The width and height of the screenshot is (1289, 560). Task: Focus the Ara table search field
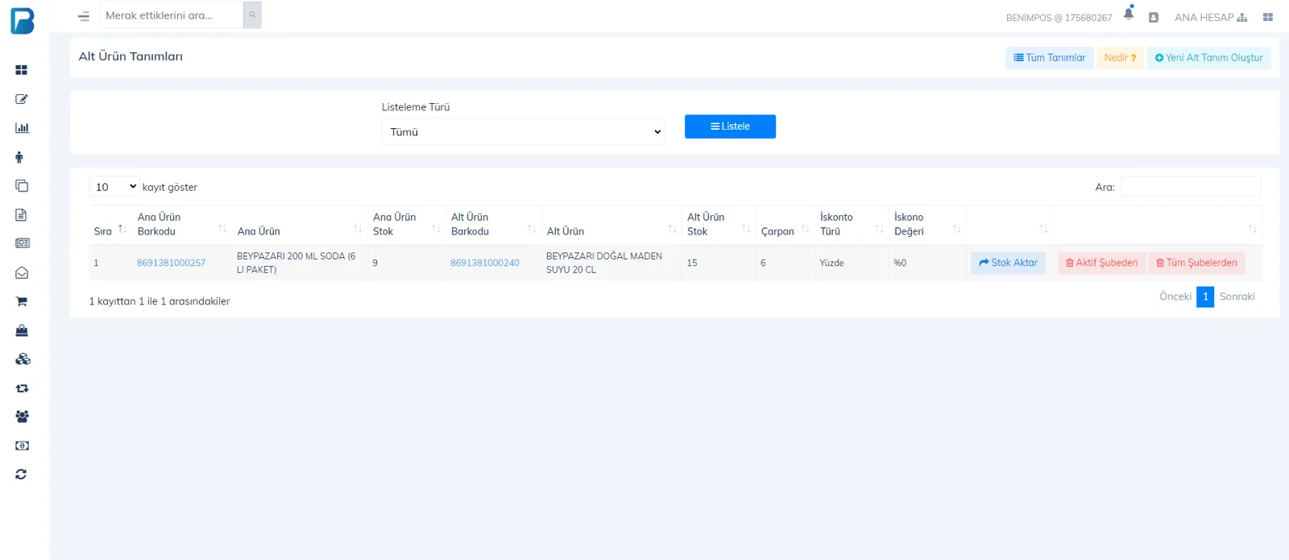click(x=1190, y=187)
